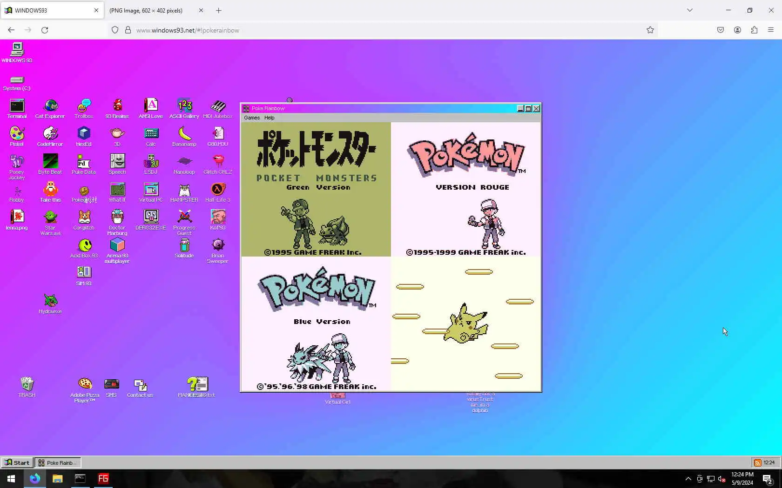Open the Games menu in Poke Rainbow
Image resolution: width=782 pixels, height=488 pixels.
click(x=252, y=118)
